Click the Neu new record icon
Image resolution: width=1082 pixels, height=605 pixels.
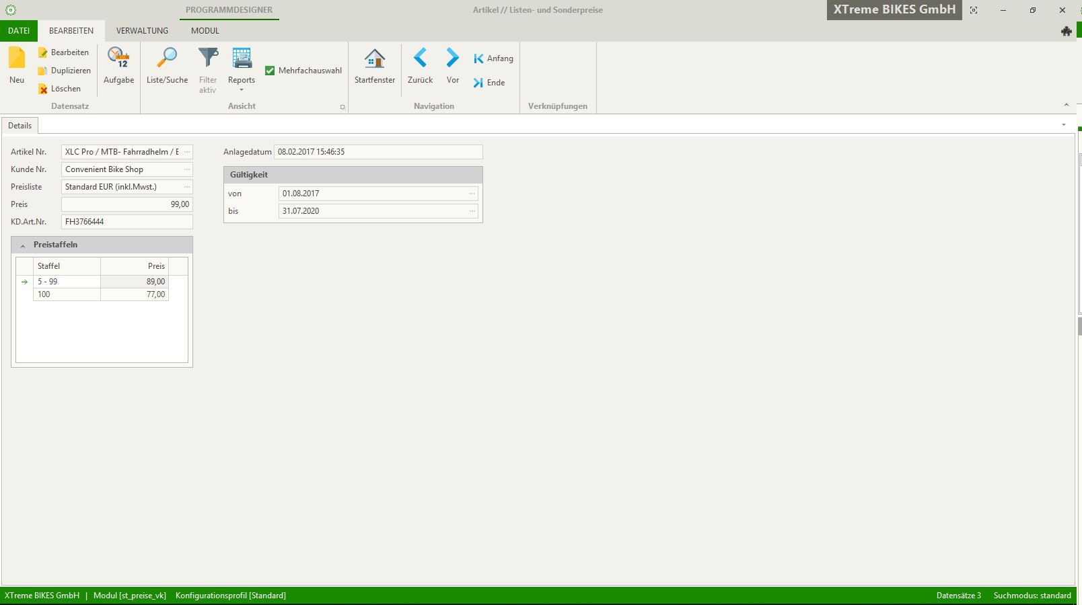pyautogui.click(x=17, y=59)
